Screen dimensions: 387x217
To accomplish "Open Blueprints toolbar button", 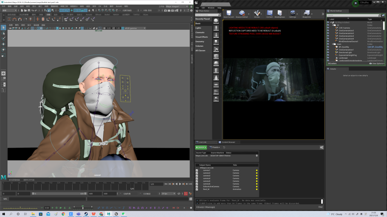I will (x=307, y=14).
